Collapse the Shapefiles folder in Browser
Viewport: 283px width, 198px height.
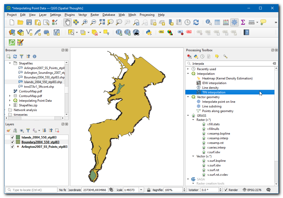point(10,63)
